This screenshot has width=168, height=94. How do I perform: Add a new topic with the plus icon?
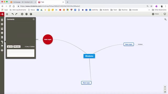22,14
